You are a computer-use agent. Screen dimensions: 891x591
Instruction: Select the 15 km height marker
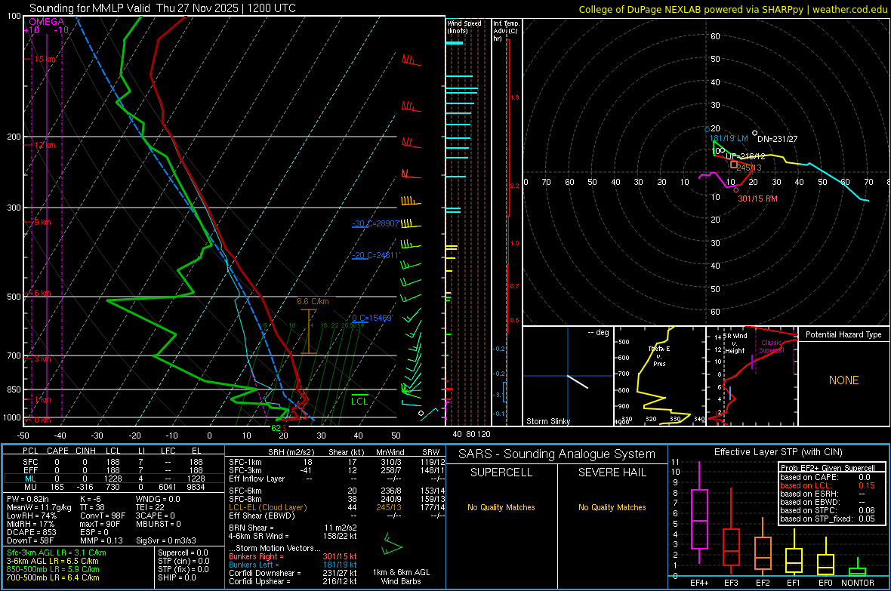45,59
